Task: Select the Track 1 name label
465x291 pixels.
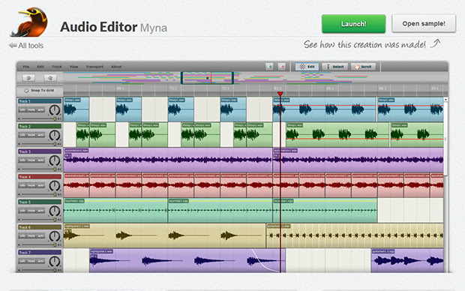Action: (39, 101)
